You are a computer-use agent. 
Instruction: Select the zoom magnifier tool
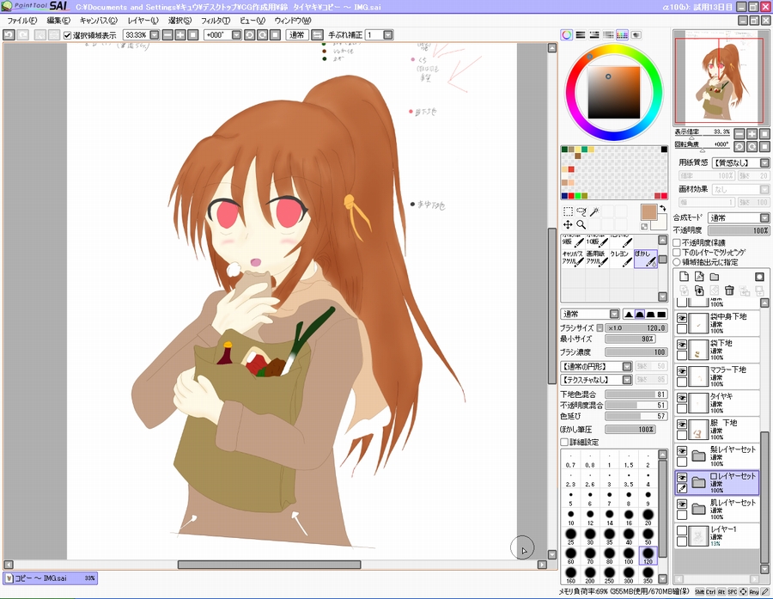click(x=581, y=225)
